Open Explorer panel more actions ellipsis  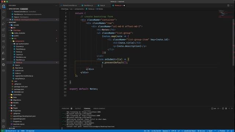pos(56,5)
